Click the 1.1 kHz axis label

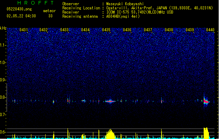[3, 45]
